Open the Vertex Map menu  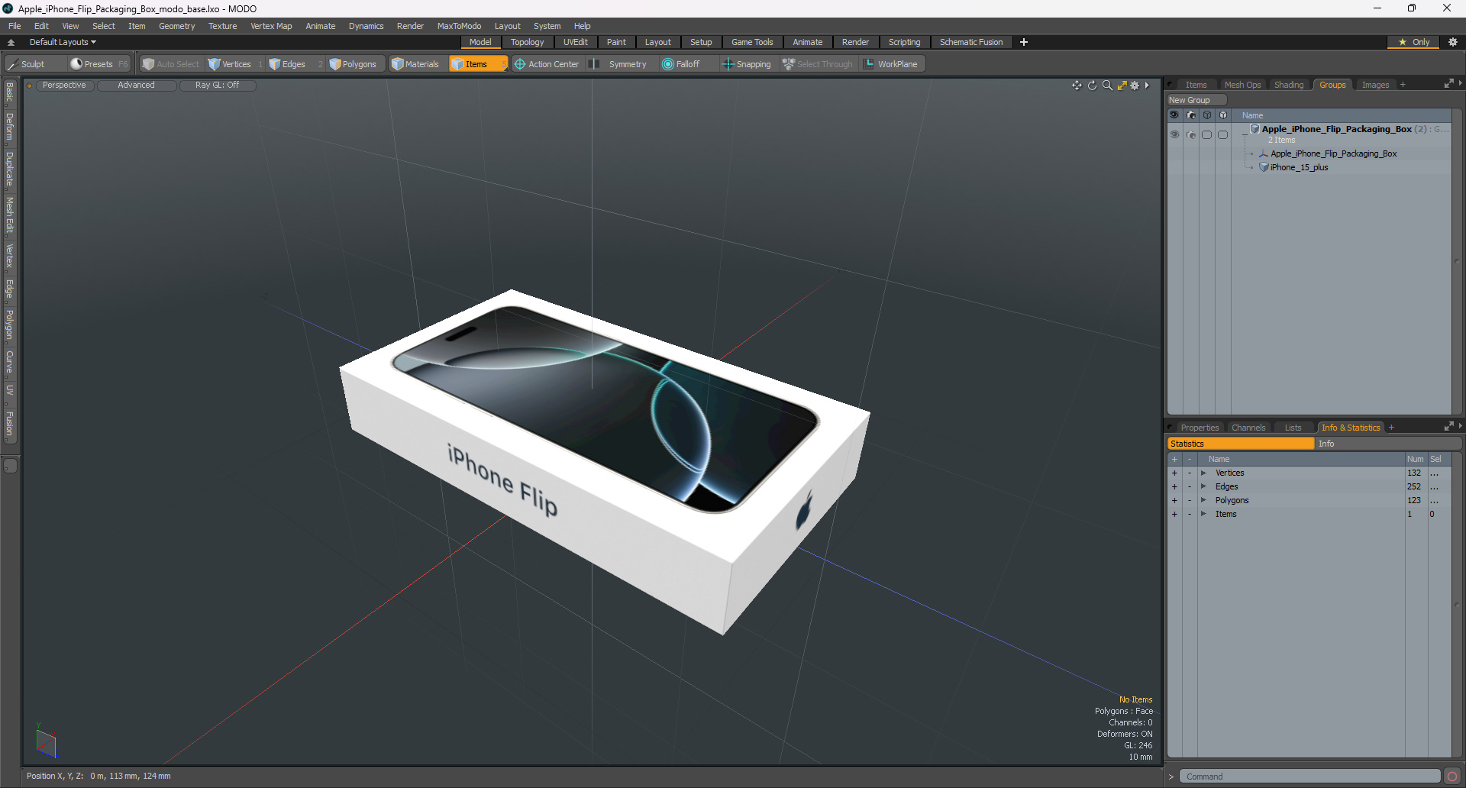point(271,26)
